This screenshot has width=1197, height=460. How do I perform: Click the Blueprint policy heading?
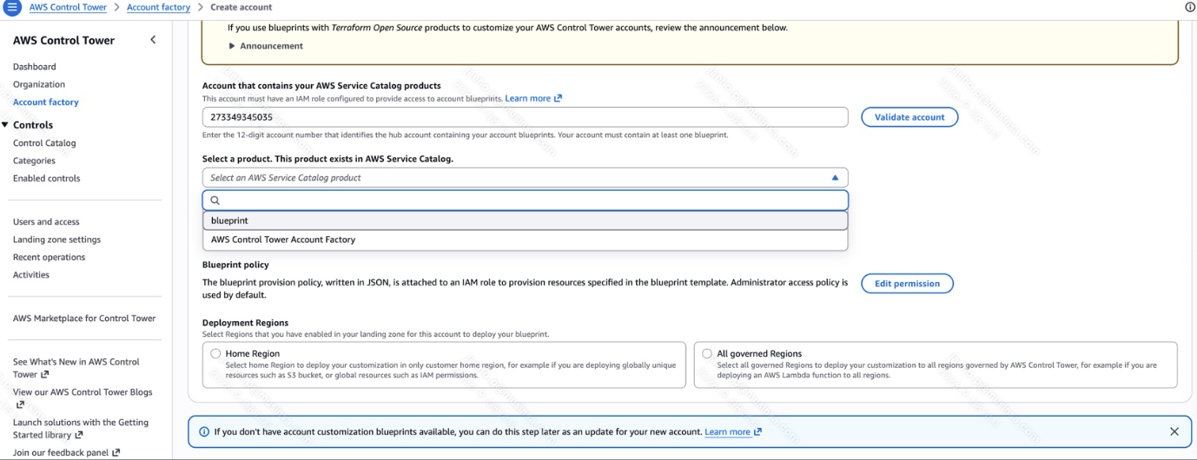tap(235, 265)
